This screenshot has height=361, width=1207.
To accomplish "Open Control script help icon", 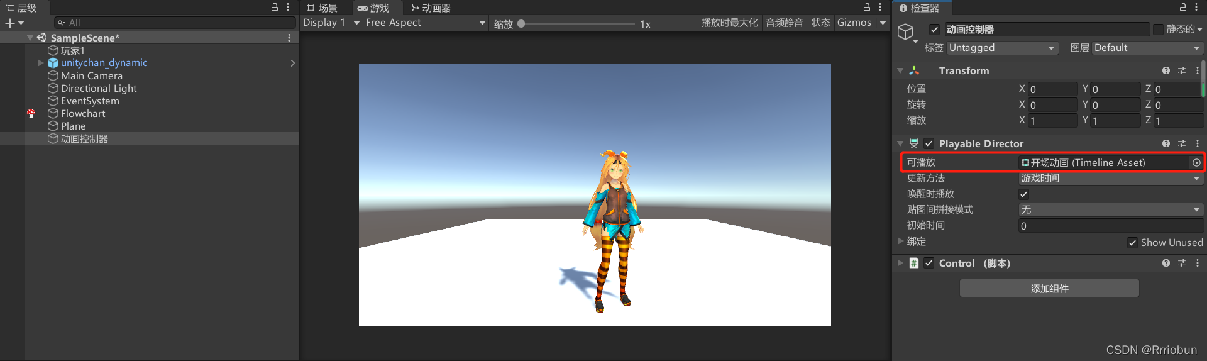I will pos(1166,263).
